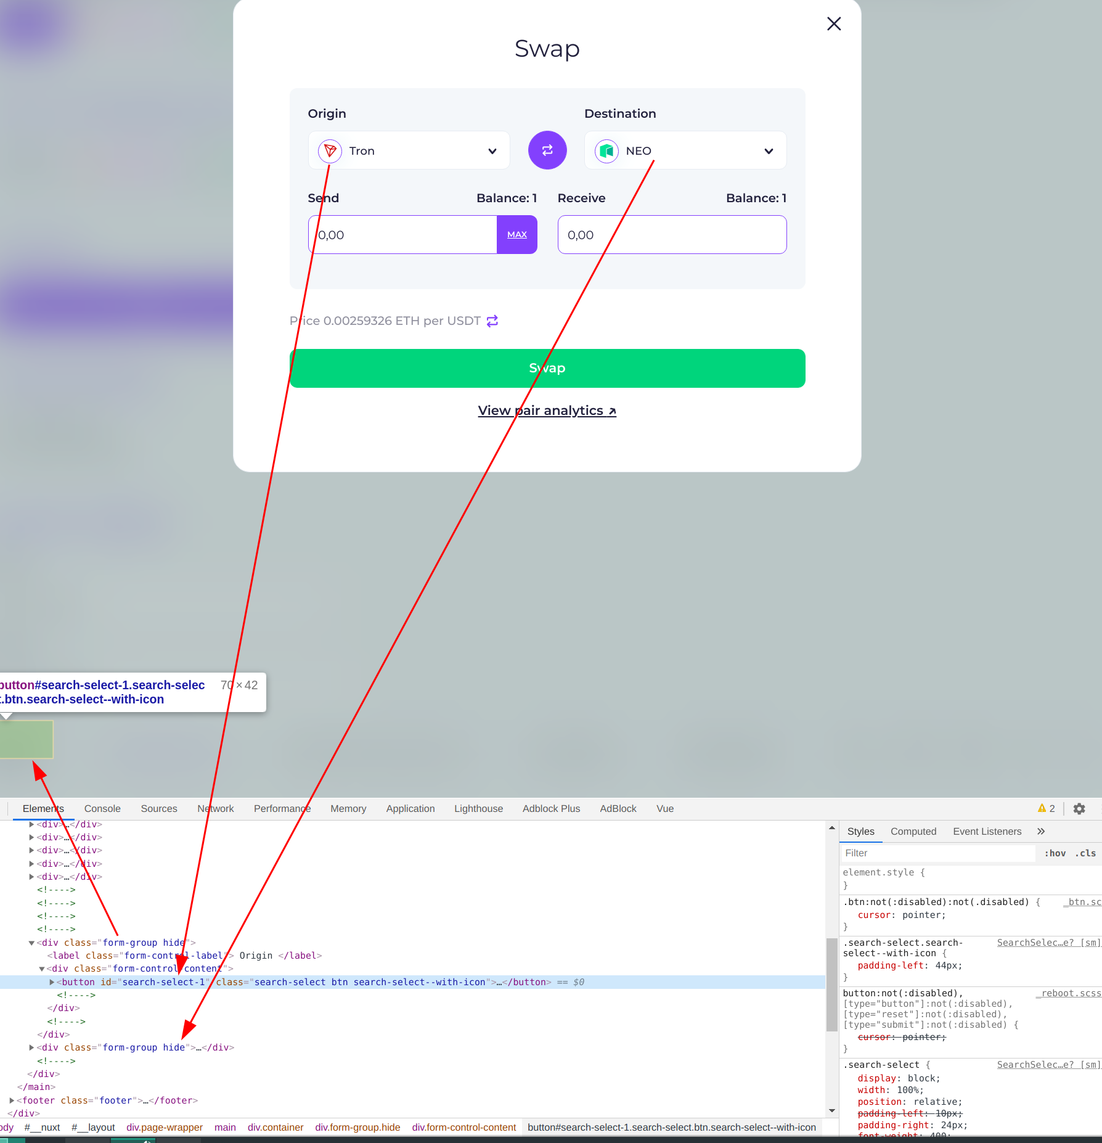Screen dimensions: 1102x1143
Task: Click div.form-control-content in the breadcrumb
Action: [464, 1127]
